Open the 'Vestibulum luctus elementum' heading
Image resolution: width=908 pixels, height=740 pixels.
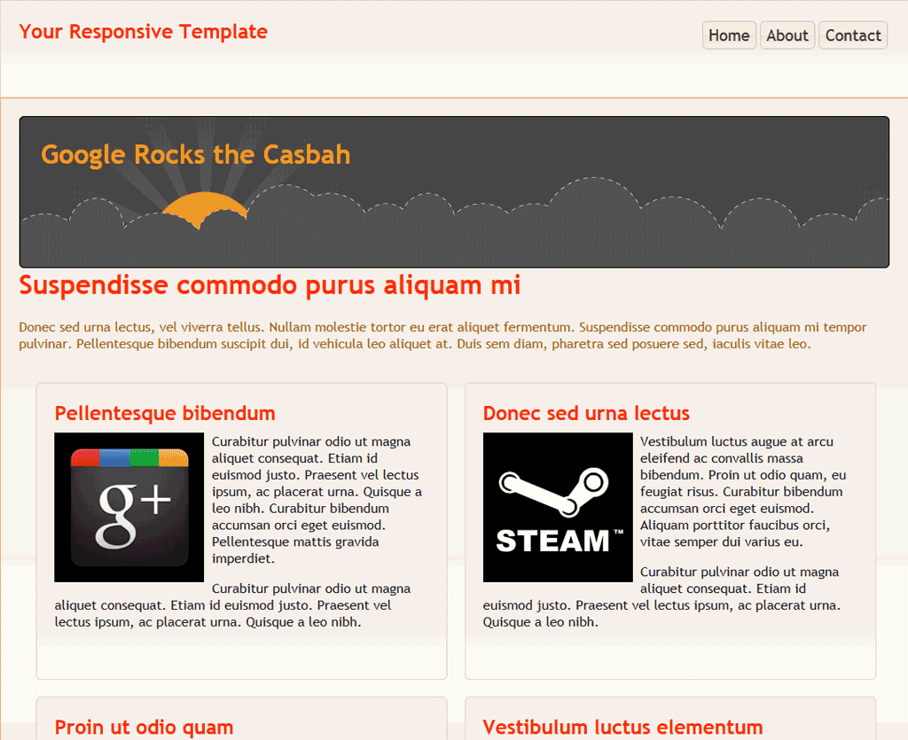click(622, 728)
